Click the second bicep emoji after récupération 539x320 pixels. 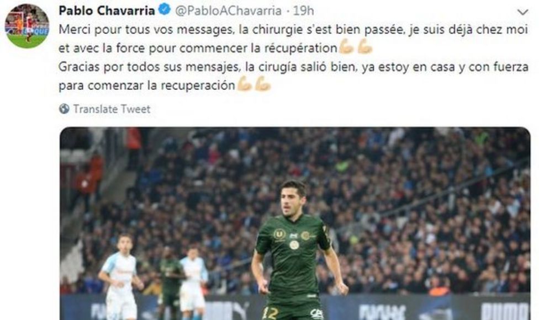tap(365, 47)
